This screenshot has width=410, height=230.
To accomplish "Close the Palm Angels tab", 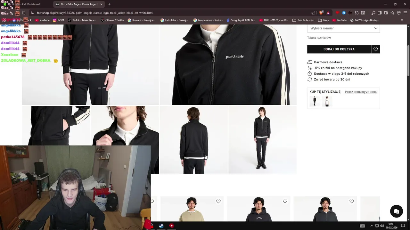I will [x=102, y=4].
